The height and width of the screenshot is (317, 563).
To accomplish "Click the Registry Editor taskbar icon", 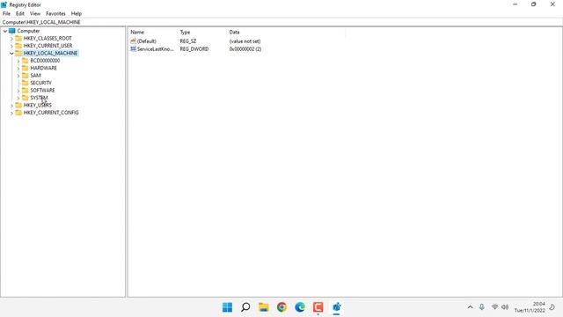I will (336, 307).
